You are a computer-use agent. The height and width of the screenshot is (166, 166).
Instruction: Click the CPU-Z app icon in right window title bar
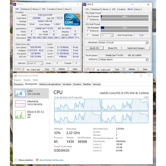coord(85,4)
